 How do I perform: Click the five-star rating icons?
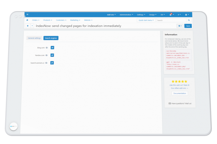(x=179, y=82)
